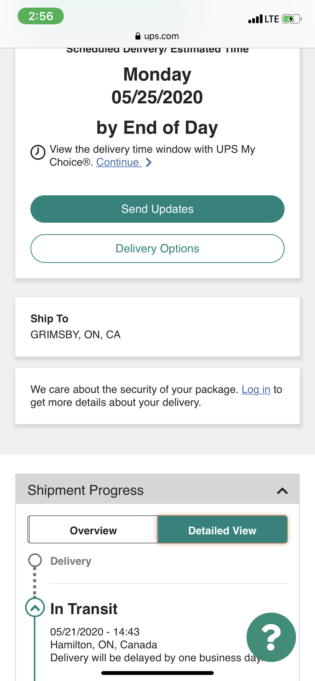Image resolution: width=315 pixels, height=681 pixels.
Task: Tap the Shipment Progress header title
Action: coord(86,490)
